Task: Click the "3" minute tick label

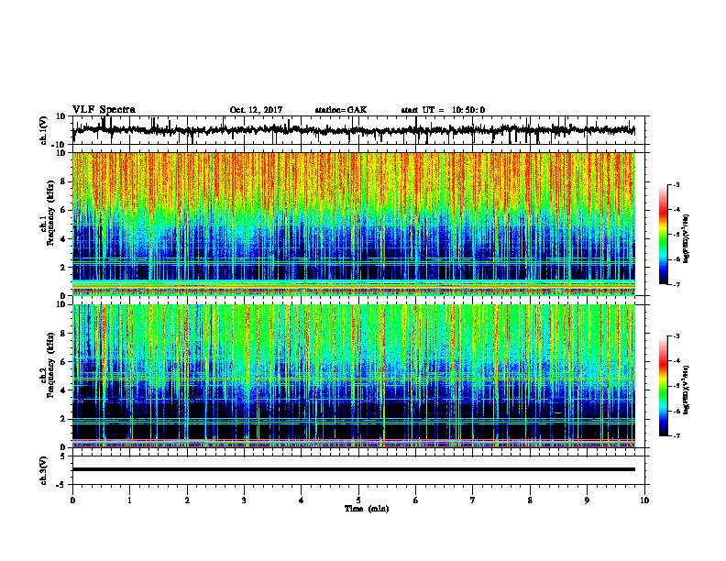Action: point(244,500)
